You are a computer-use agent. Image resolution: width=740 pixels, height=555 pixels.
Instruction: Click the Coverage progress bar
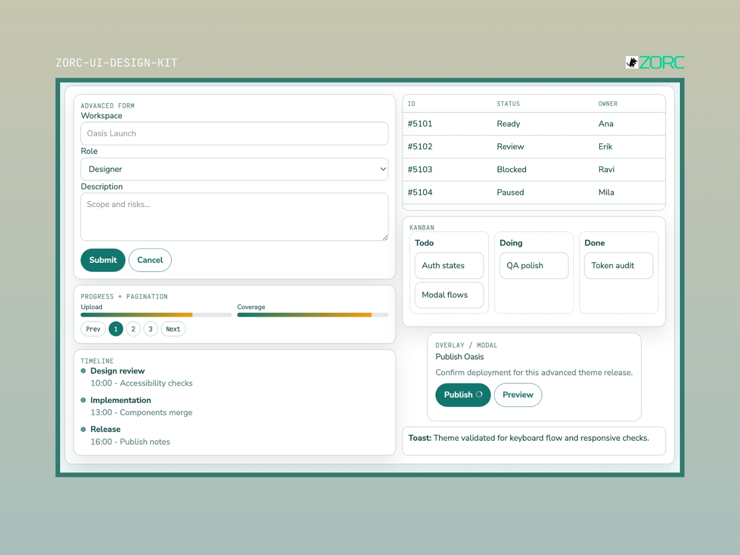pos(313,315)
